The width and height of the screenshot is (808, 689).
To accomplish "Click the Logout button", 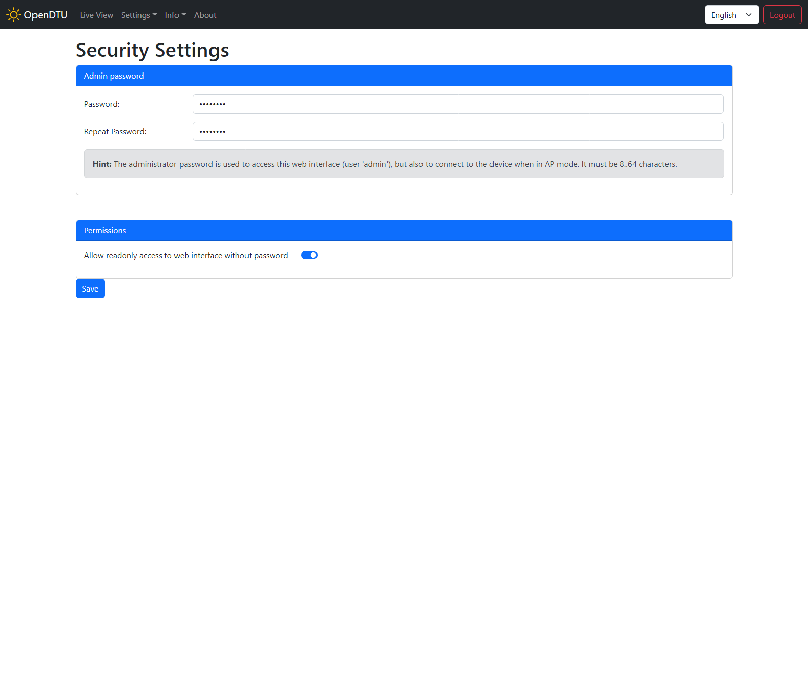I will pos(782,15).
